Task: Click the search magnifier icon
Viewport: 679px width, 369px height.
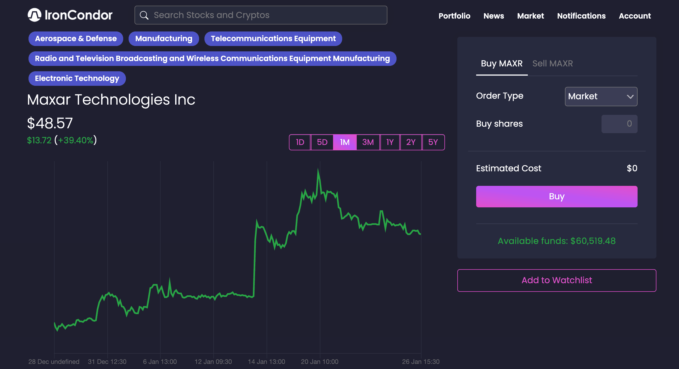Action: tap(144, 15)
